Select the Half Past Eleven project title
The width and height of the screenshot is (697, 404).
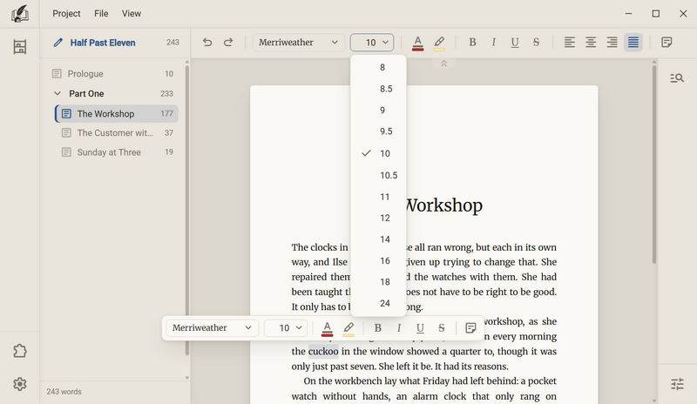[103, 43]
